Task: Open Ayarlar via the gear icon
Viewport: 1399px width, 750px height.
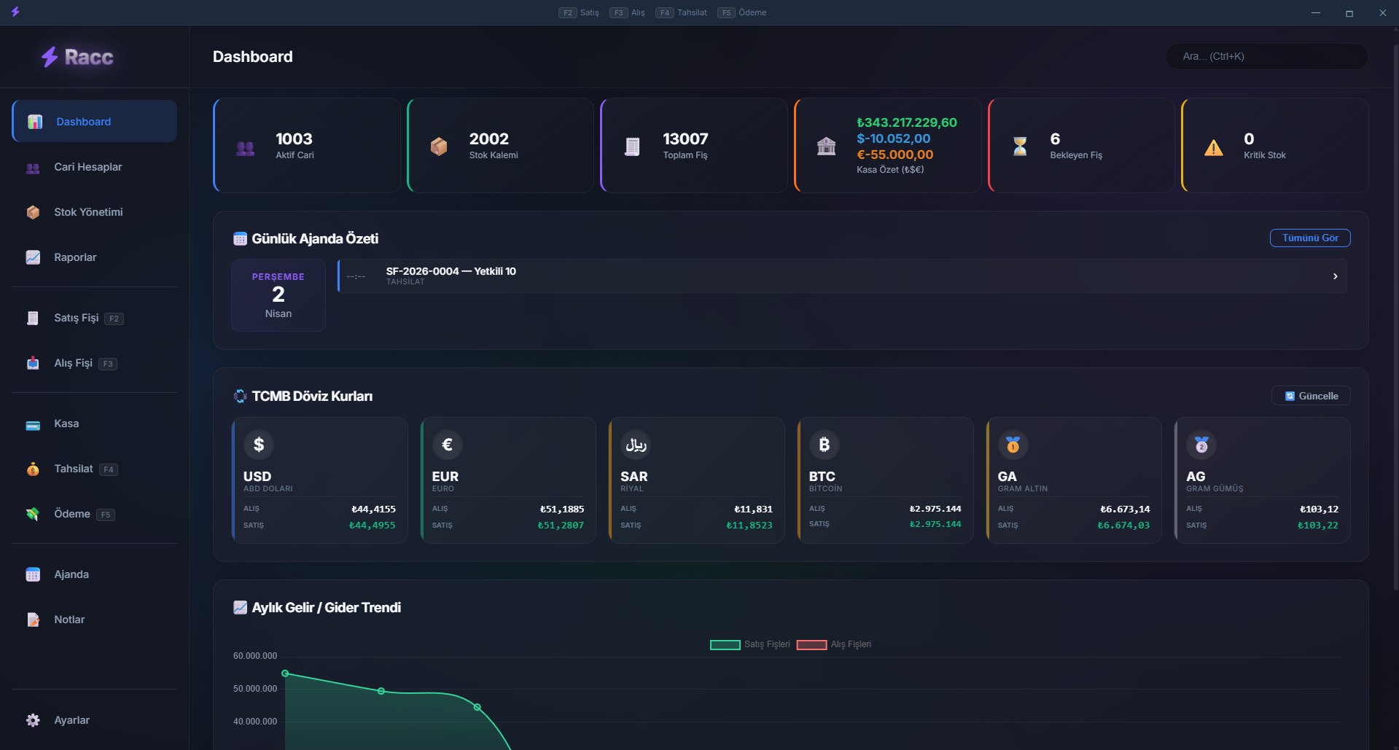Action: pyautogui.click(x=33, y=720)
